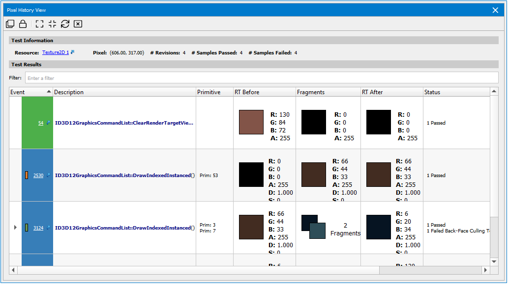Click the orange marker on event 2530
The image size is (508, 284).
click(27, 175)
